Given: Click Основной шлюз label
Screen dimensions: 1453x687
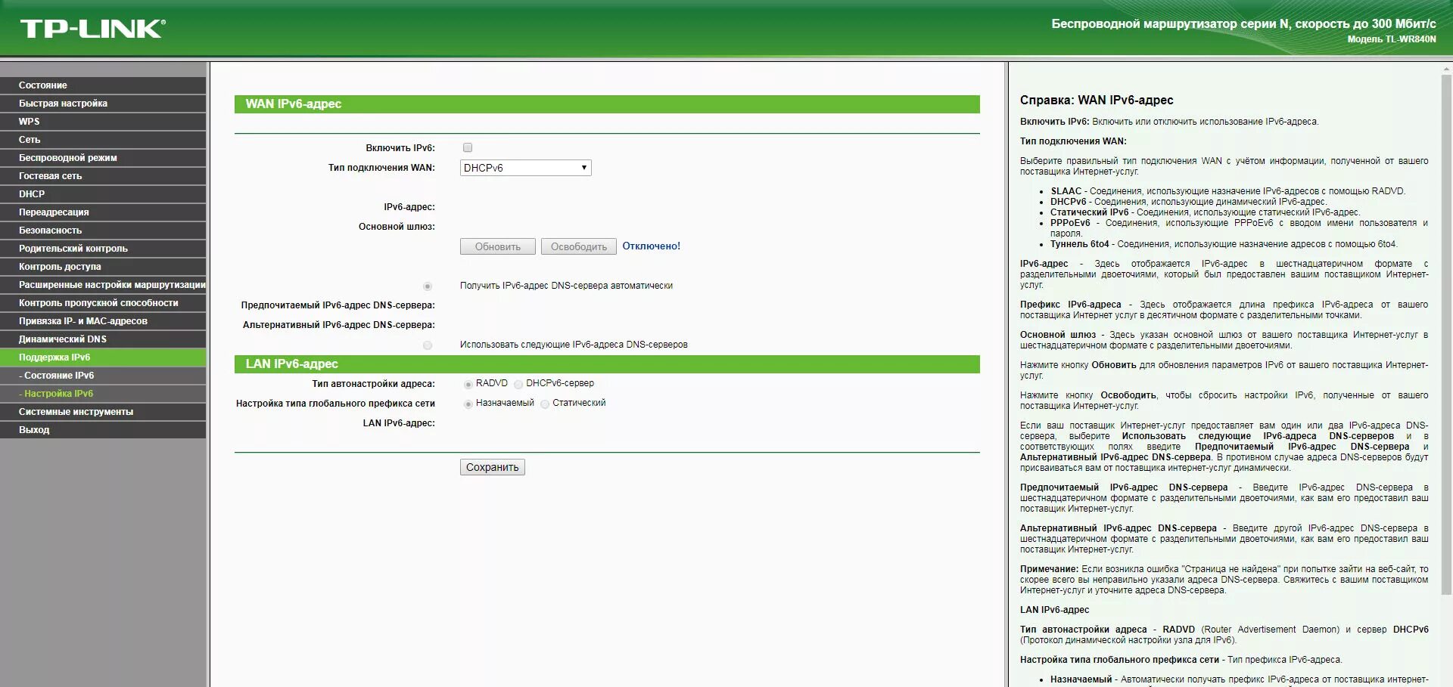Looking at the screenshot, I should (397, 227).
